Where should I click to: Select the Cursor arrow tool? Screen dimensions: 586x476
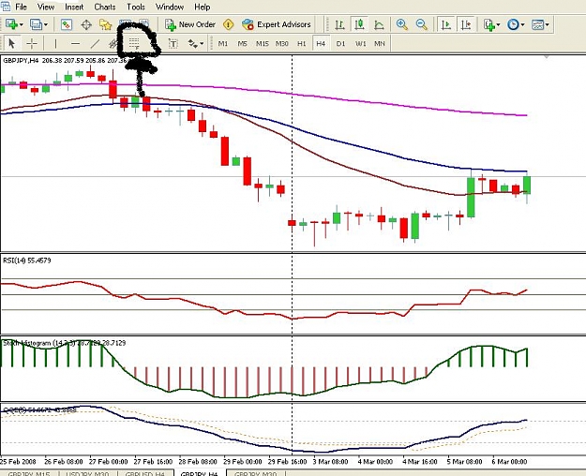pyautogui.click(x=11, y=44)
